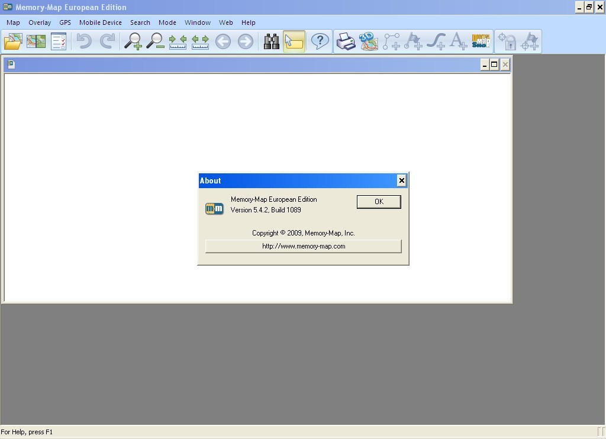Select the add text annotation tool
Image resolution: width=606 pixels, height=439 pixels.
[x=459, y=41]
